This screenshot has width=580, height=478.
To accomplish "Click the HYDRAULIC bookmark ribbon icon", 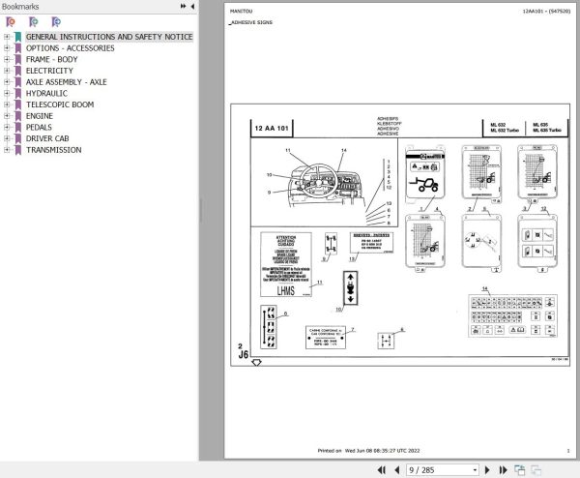I will pos(17,93).
